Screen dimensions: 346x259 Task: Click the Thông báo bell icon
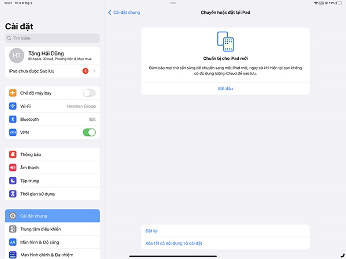(13, 154)
